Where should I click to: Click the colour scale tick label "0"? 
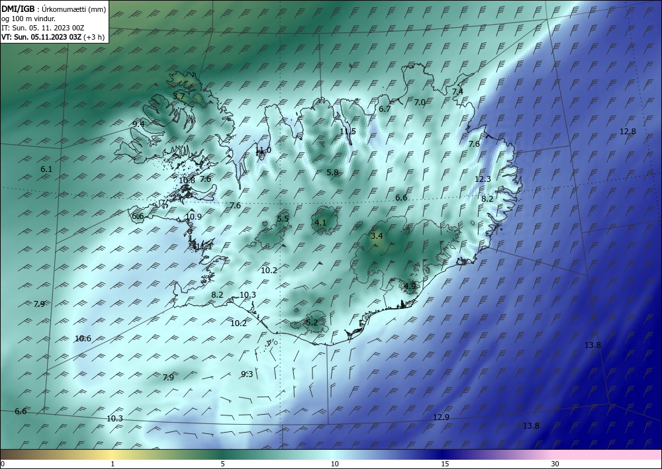click(x=3, y=464)
